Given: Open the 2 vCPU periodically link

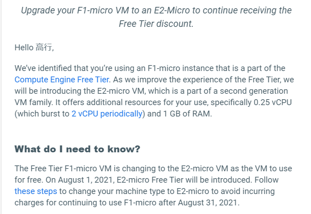Looking at the screenshot, I should coord(107,114).
